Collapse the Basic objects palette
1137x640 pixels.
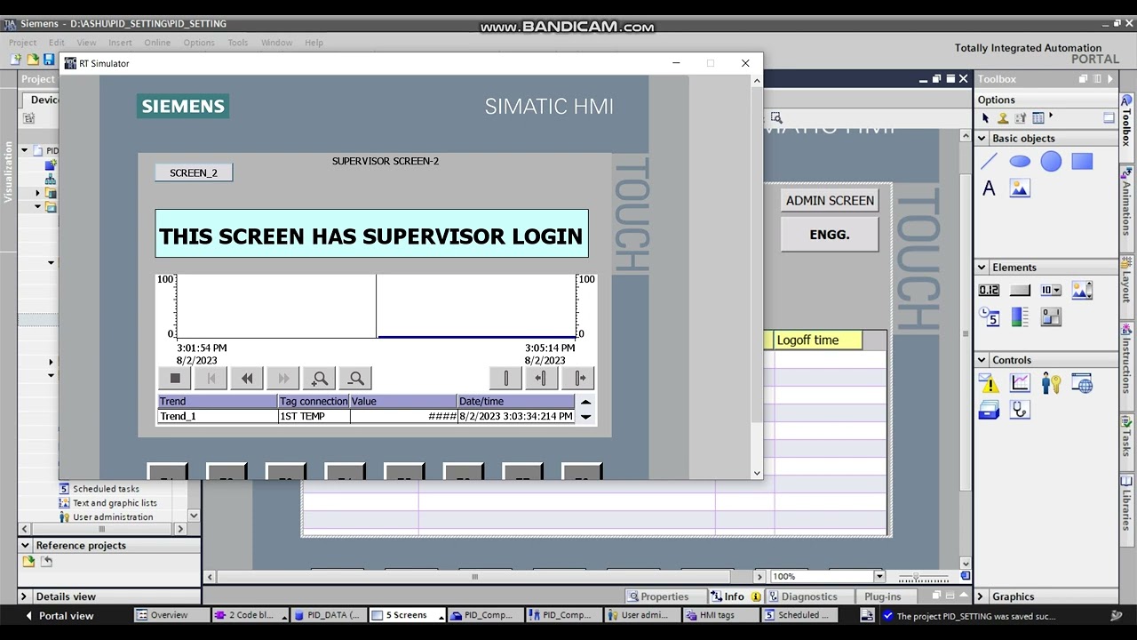click(982, 139)
